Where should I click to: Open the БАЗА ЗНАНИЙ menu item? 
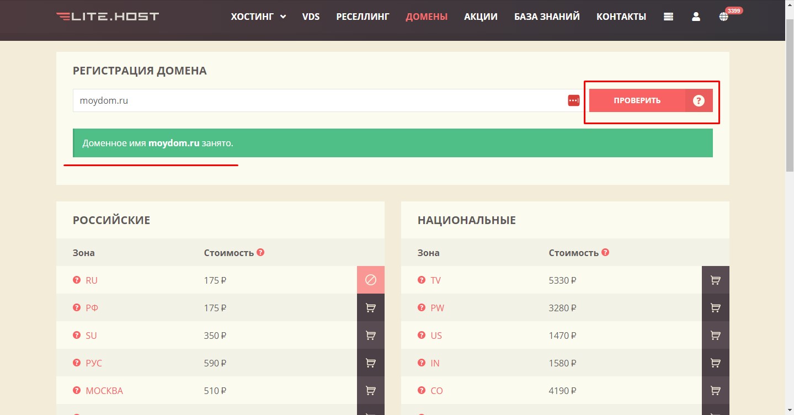coord(547,17)
